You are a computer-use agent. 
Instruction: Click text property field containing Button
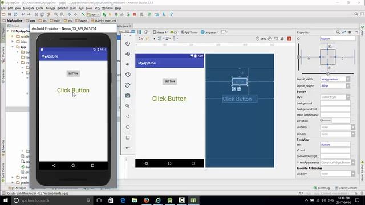(335, 145)
